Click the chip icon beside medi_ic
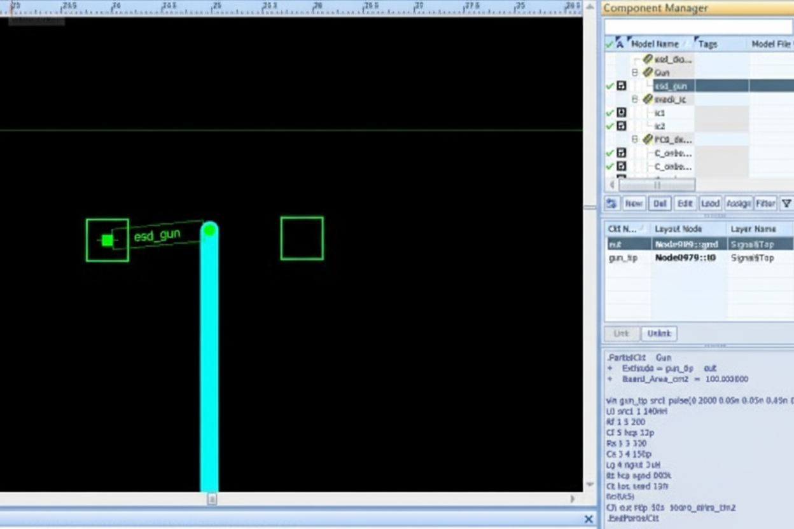The image size is (794, 529). [x=647, y=99]
